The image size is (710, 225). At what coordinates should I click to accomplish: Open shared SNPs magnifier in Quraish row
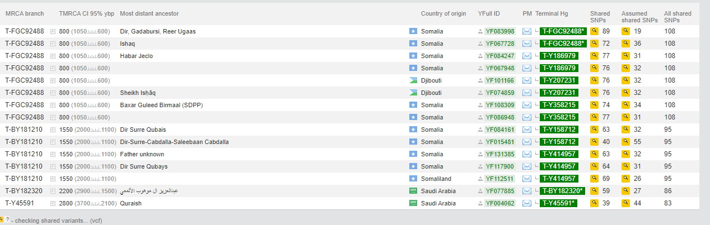[x=594, y=203]
